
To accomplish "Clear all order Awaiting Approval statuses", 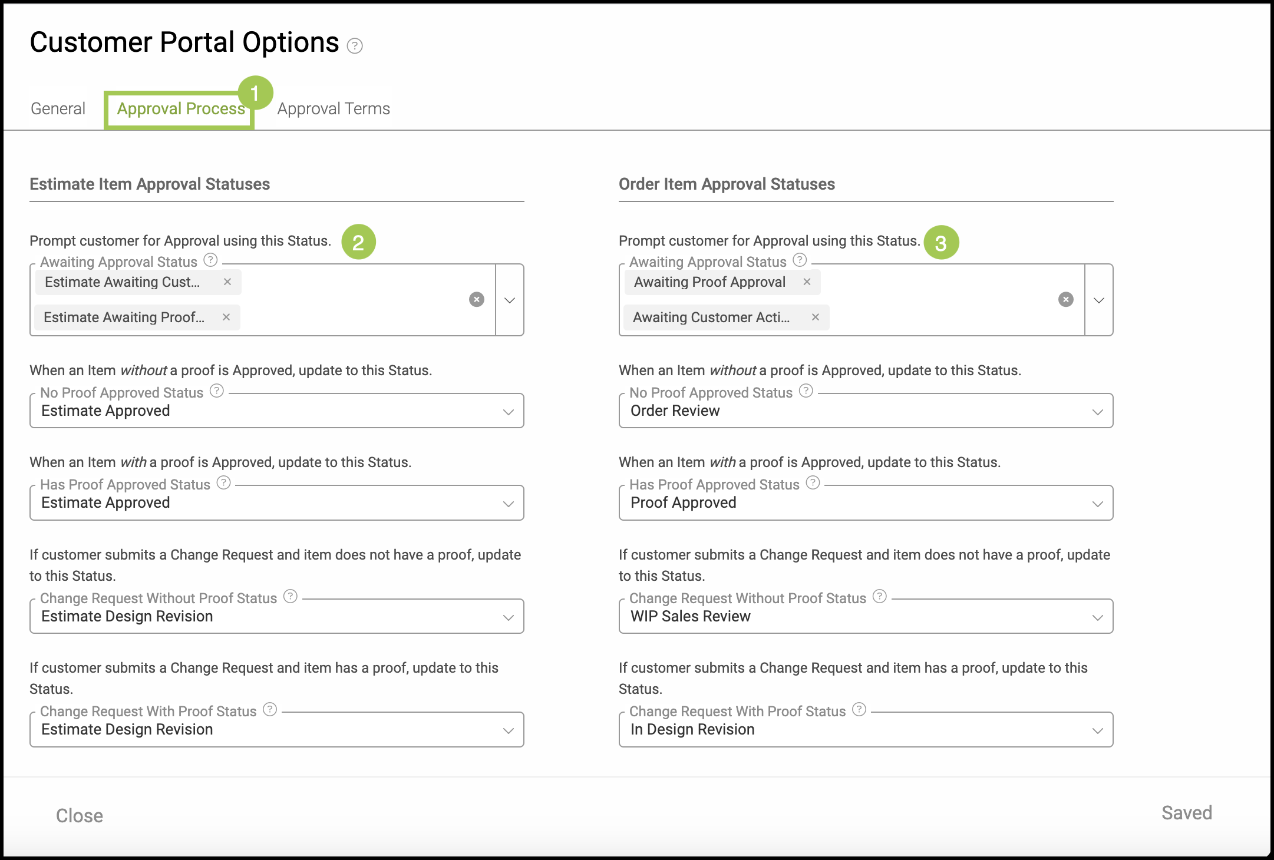I will pyautogui.click(x=1066, y=300).
